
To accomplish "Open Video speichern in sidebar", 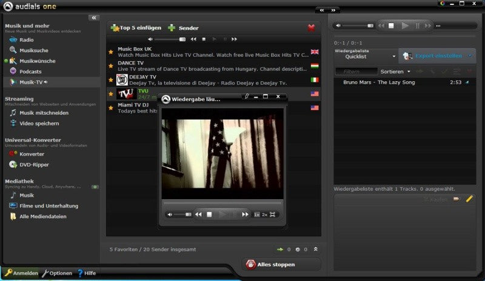I will (x=39, y=124).
